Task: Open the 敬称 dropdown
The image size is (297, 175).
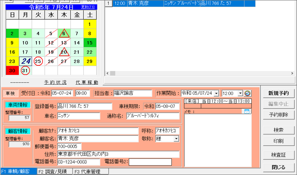Action: click(176, 138)
